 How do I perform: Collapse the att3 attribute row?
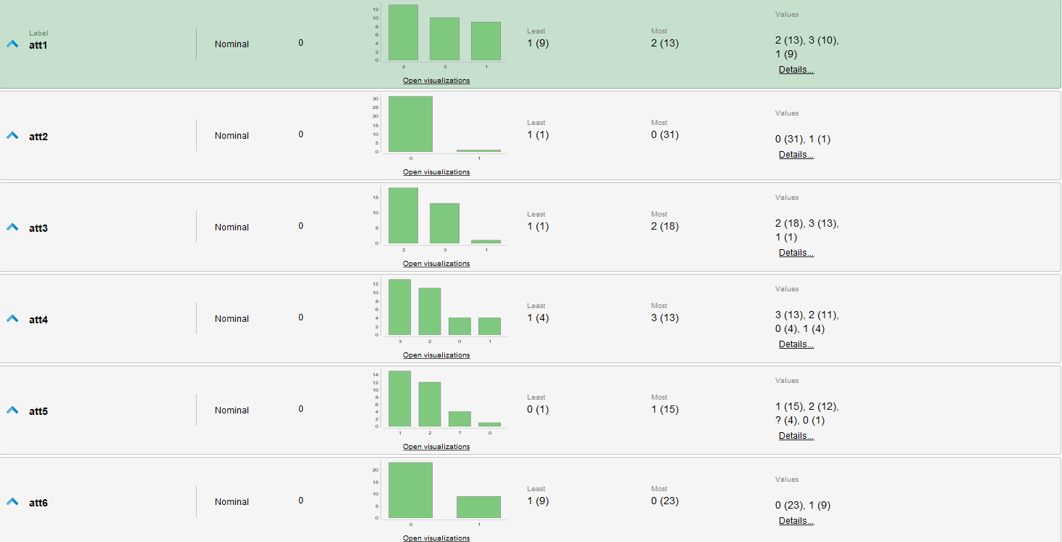(x=12, y=227)
